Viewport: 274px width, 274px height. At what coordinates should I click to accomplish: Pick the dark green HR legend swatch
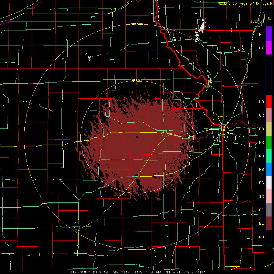pos(269,142)
